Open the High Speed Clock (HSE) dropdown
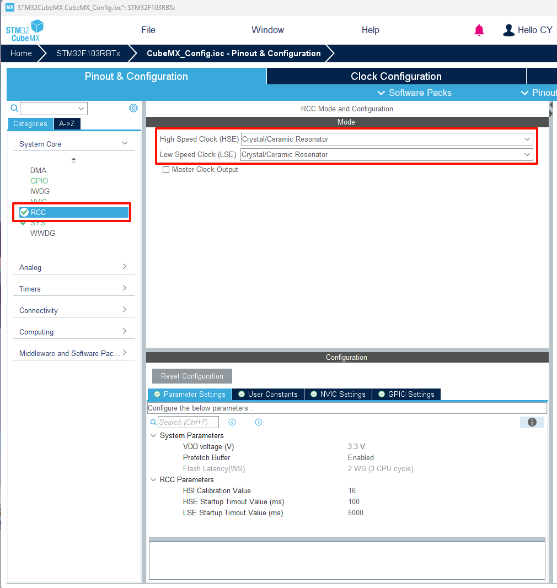This screenshot has width=557, height=588. pyautogui.click(x=387, y=139)
